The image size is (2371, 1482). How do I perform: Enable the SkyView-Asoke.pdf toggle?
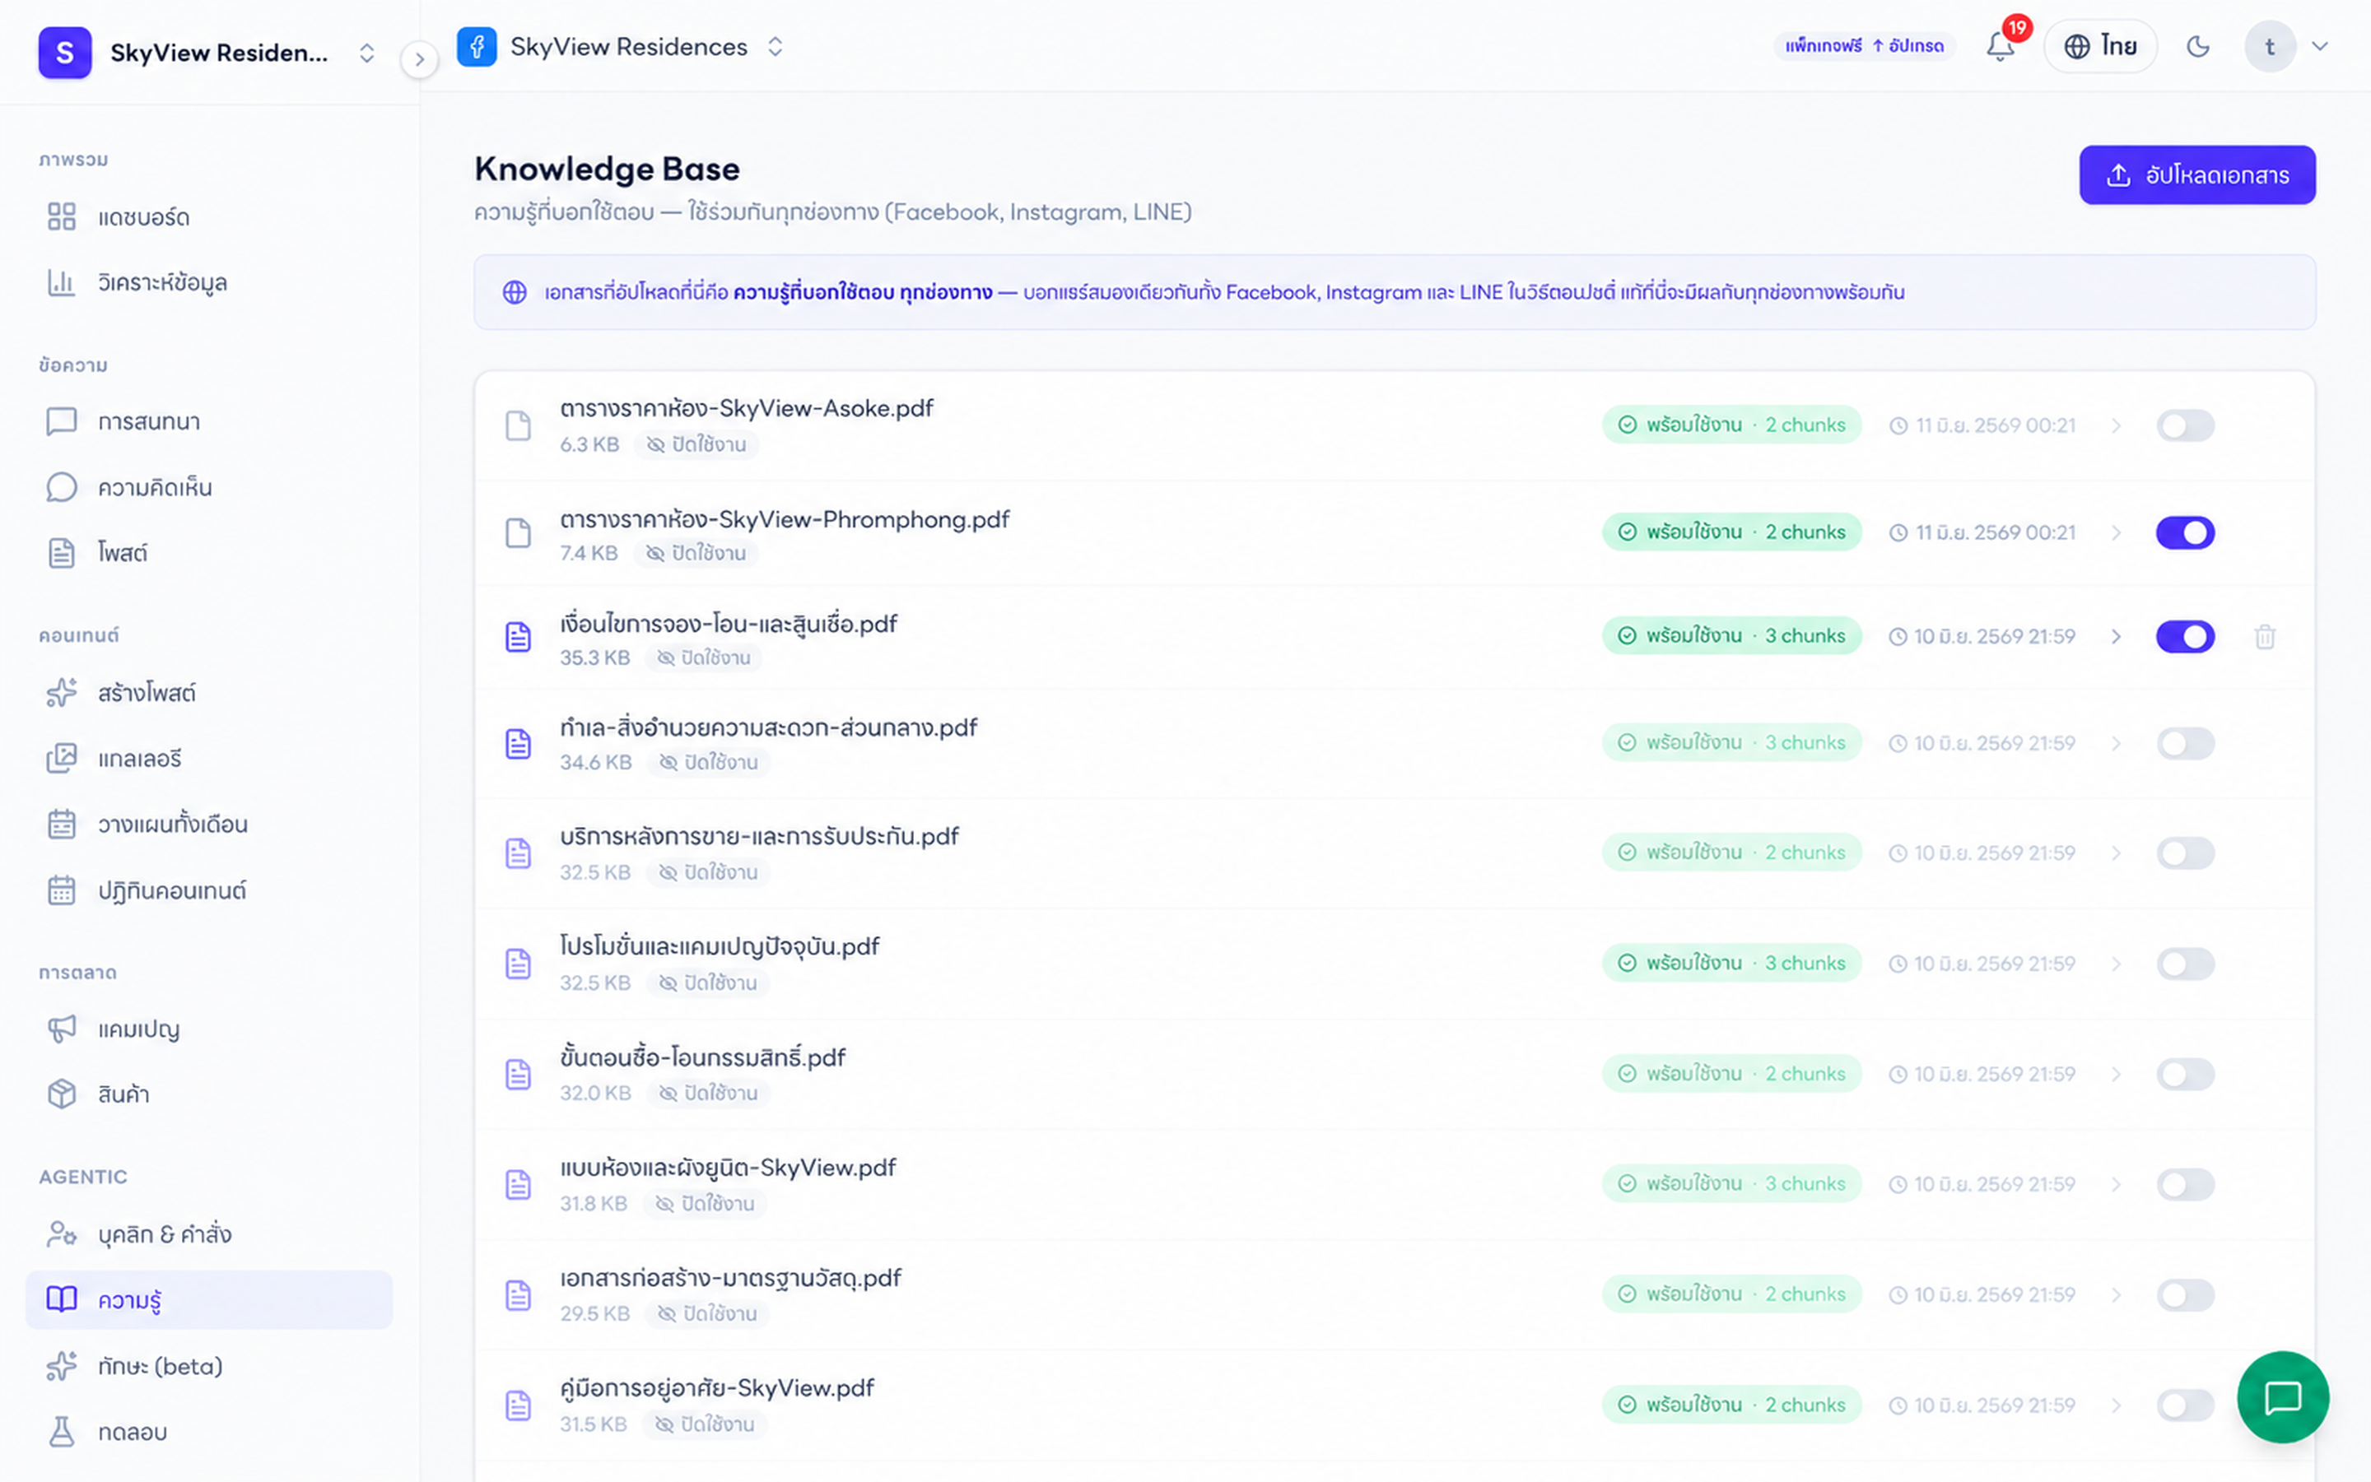(2185, 425)
